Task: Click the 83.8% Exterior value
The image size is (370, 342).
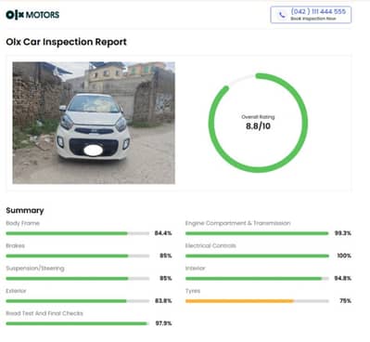Action: (163, 300)
